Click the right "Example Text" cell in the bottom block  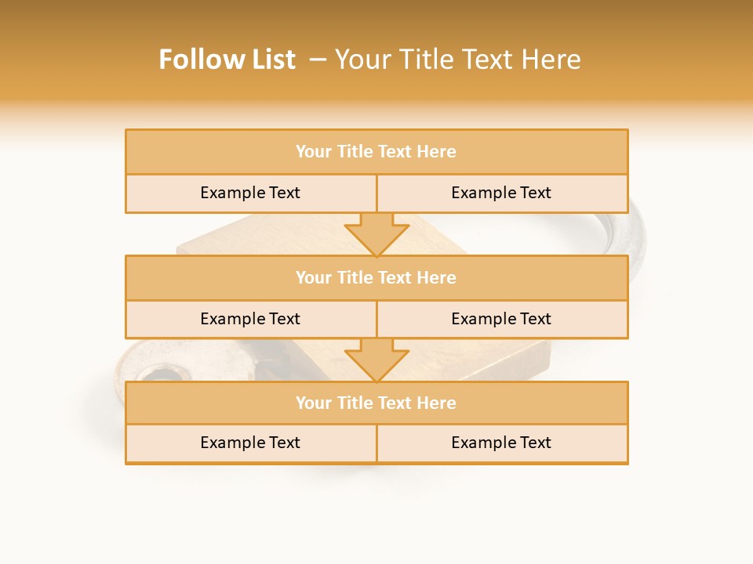(x=501, y=443)
